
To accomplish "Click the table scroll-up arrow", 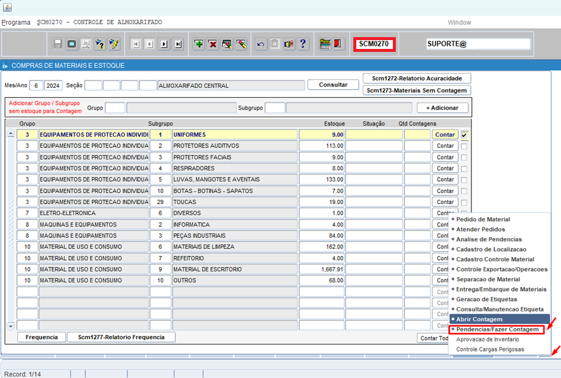I will pos(11,134).
